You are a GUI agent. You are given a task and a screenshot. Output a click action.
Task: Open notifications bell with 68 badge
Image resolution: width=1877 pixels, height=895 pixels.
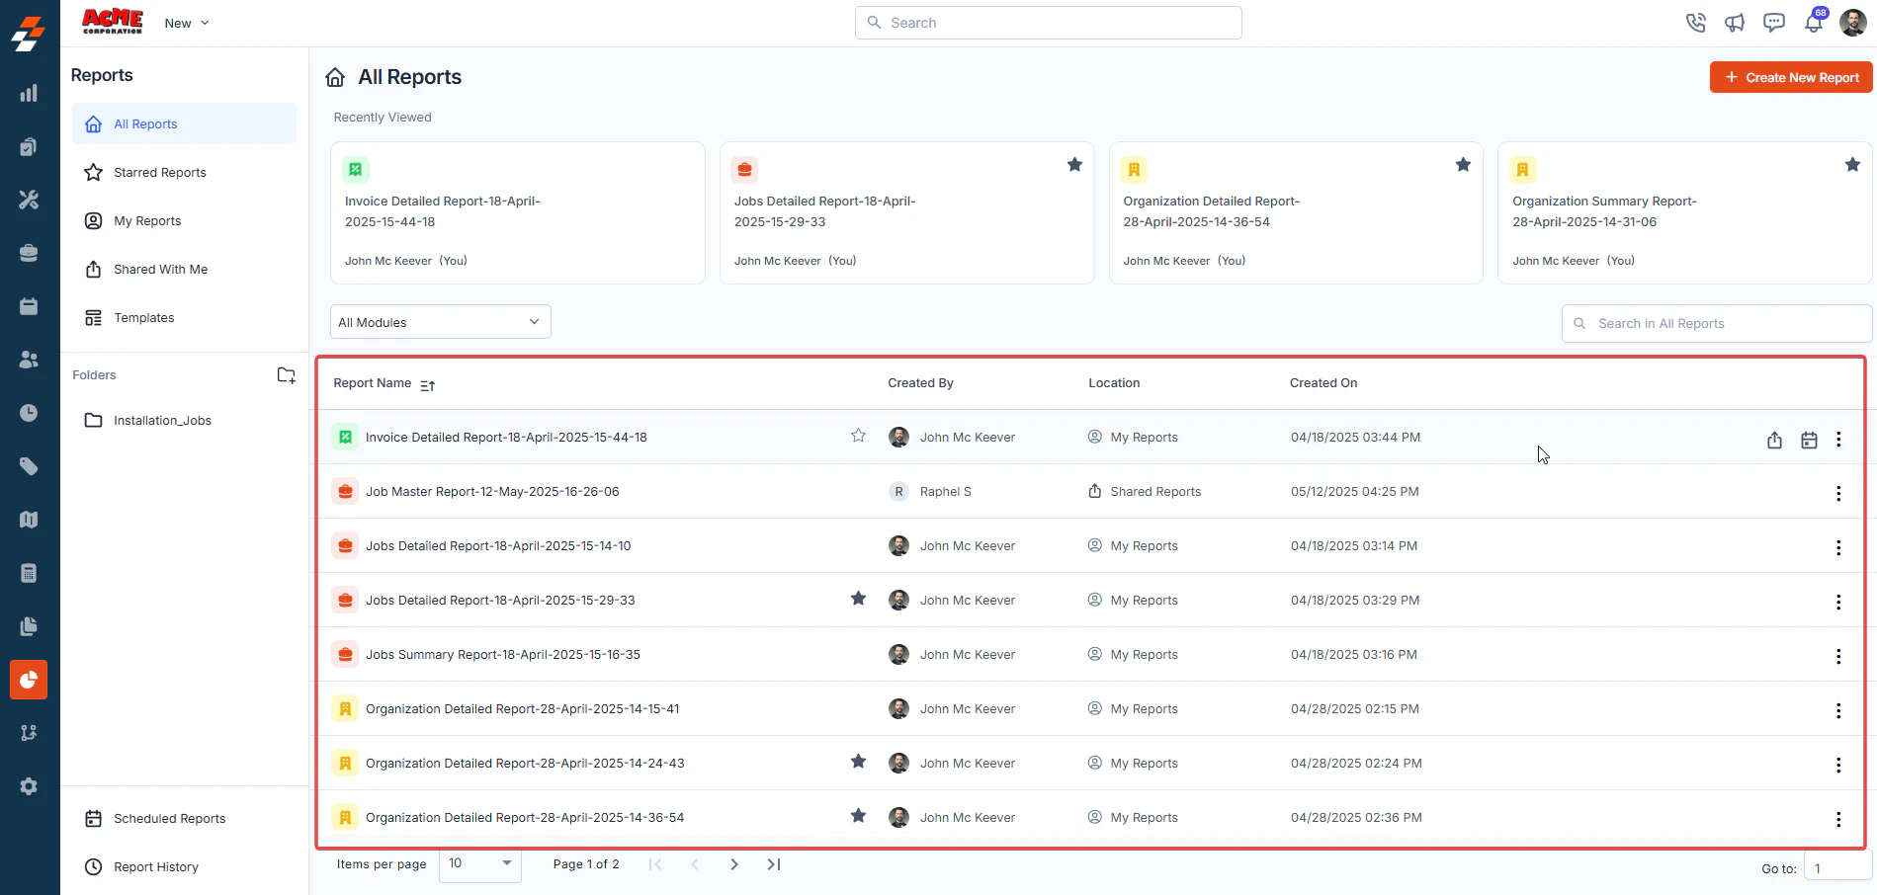click(1814, 22)
